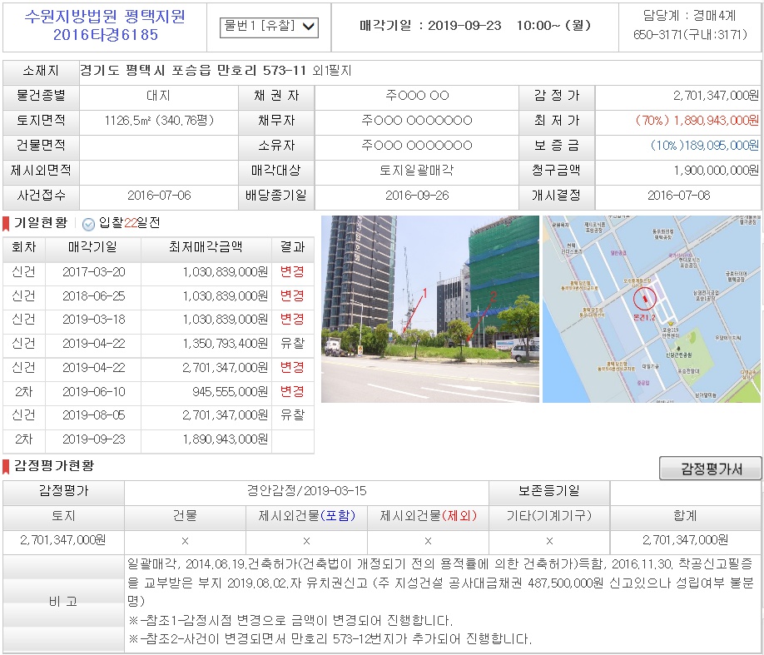Click 개시결정 date 2016-07-08
Screen dimensions: 764x655
pos(679,196)
